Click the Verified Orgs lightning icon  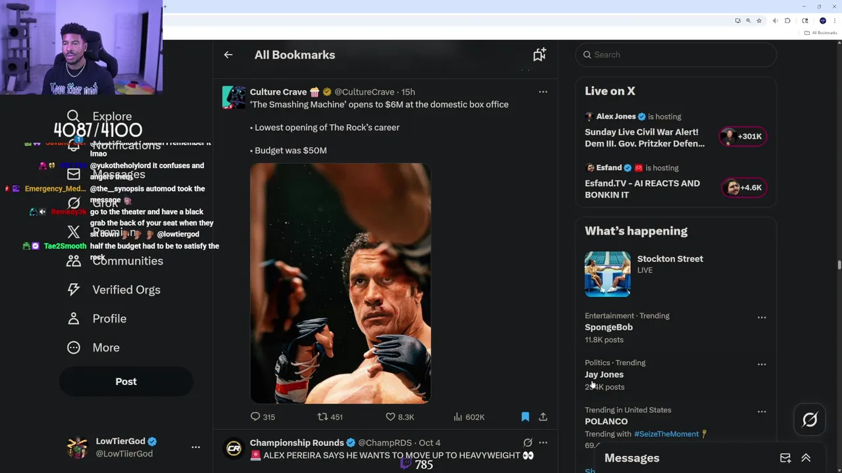74,290
